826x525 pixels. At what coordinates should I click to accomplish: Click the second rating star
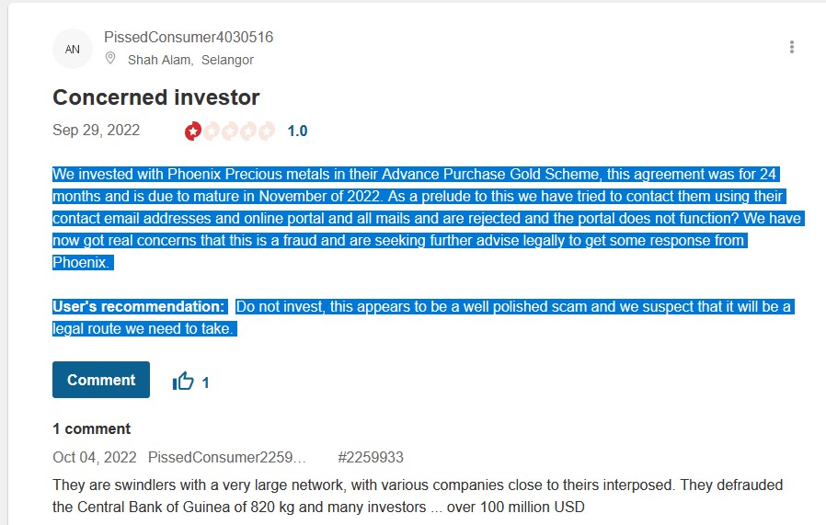coord(212,131)
